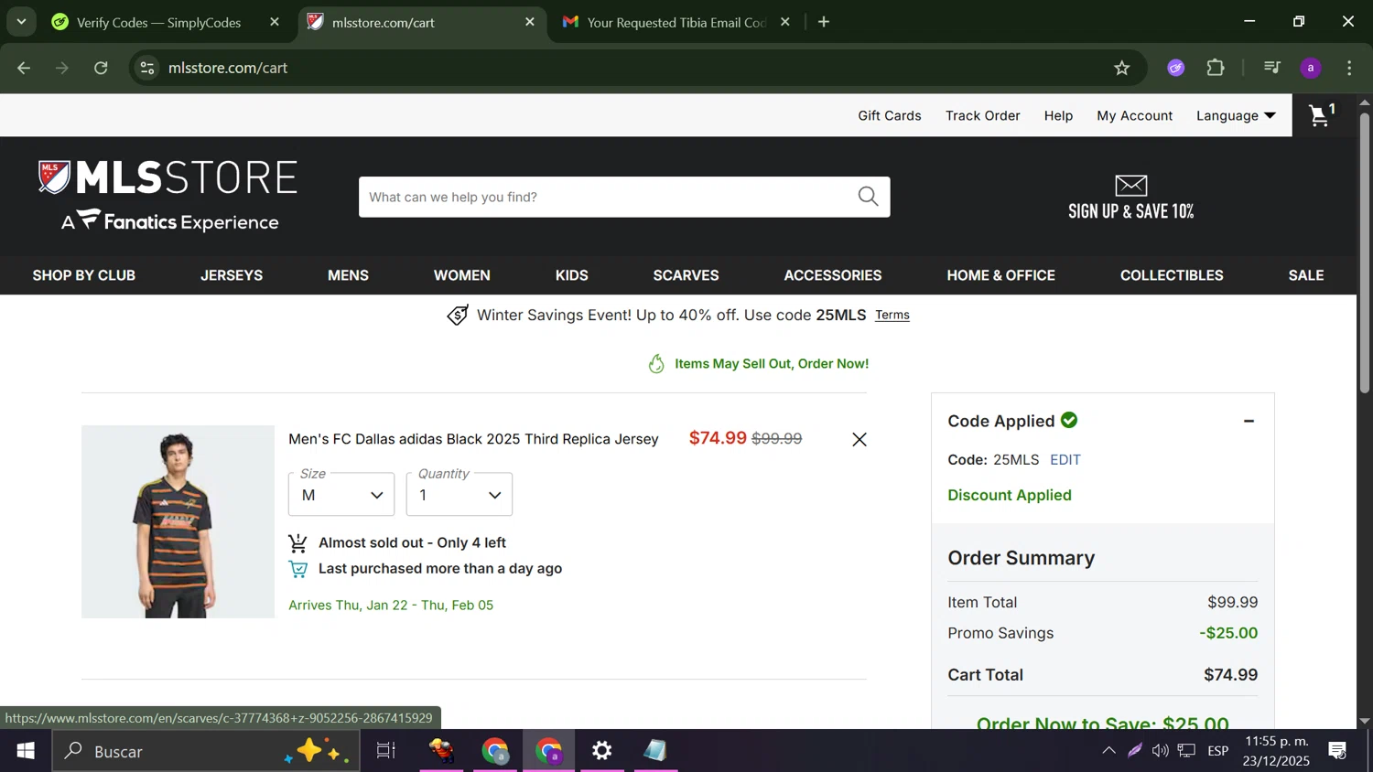Switch to Your Requested Tibia Email tab

(x=676, y=22)
